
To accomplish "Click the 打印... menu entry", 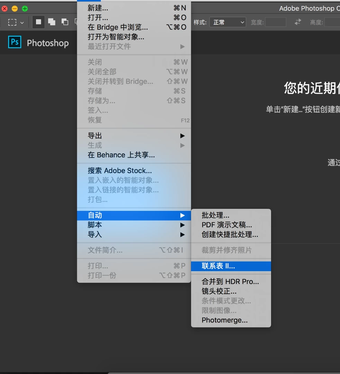I will 134,266.
